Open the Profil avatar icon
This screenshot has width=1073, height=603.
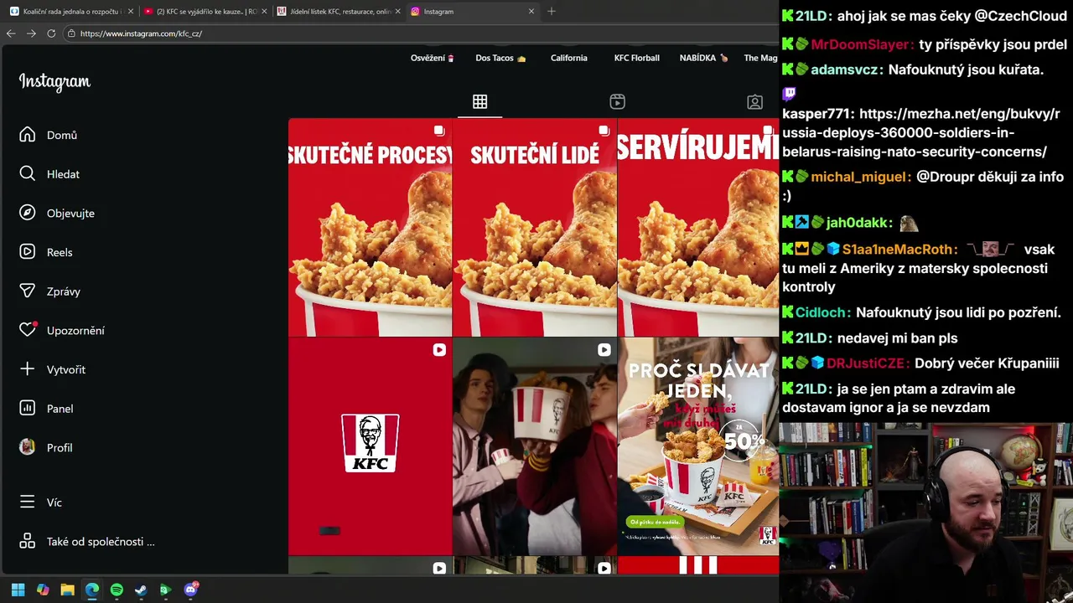click(28, 447)
